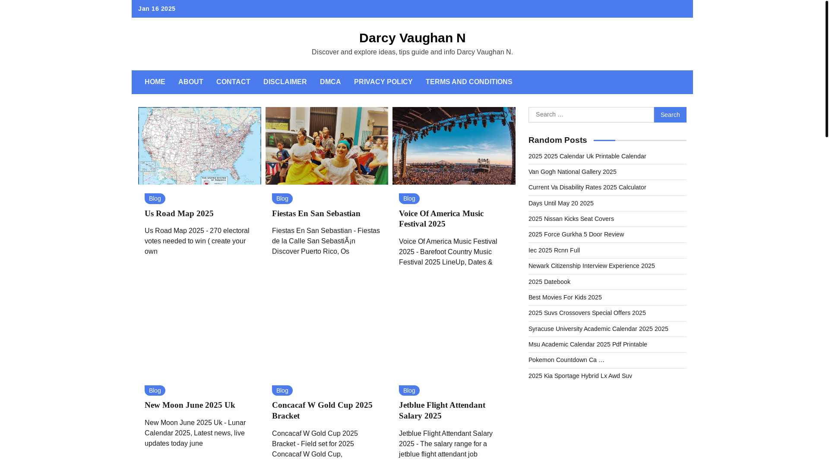The width and height of the screenshot is (829, 466).
Task: Open the Pokemon Countdown Ca … link
Action: click(x=566, y=360)
